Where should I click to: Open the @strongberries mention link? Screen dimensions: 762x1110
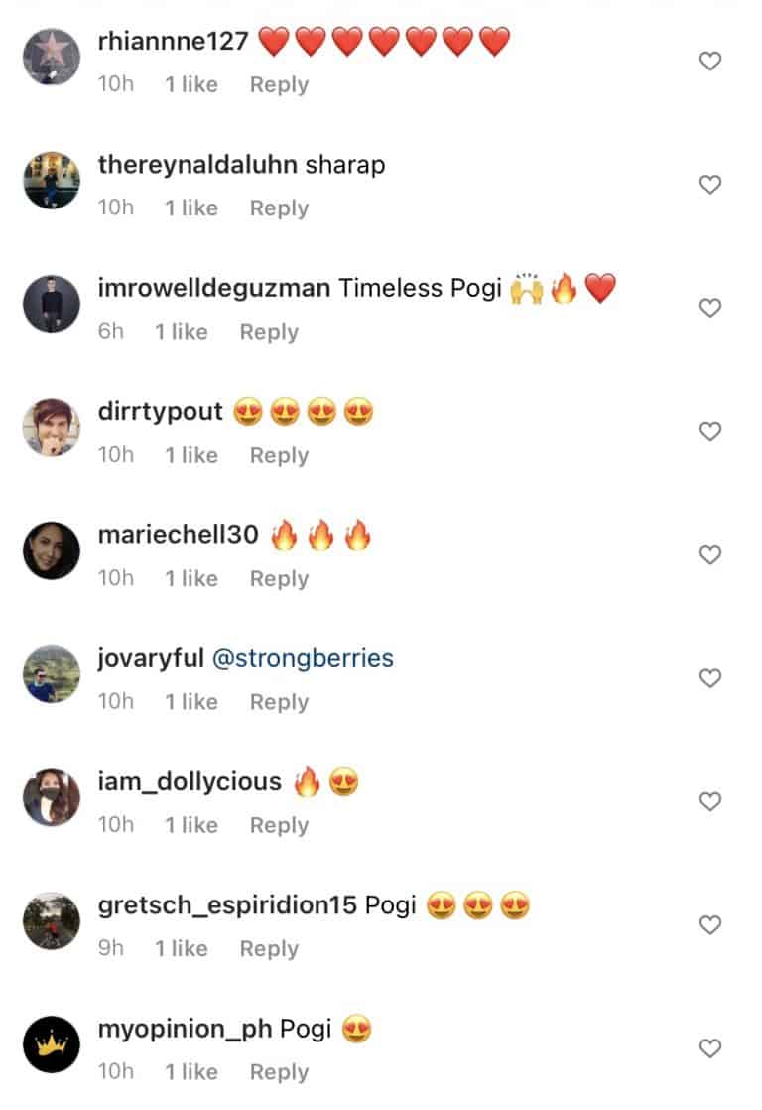click(x=303, y=658)
